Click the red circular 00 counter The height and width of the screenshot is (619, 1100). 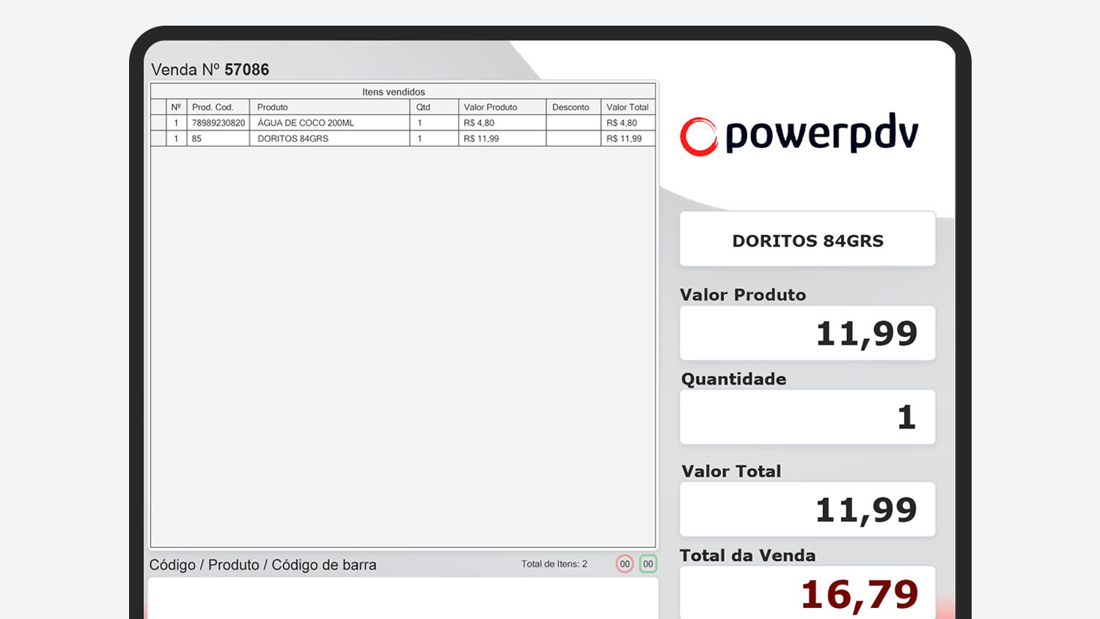pyautogui.click(x=624, y=564)
